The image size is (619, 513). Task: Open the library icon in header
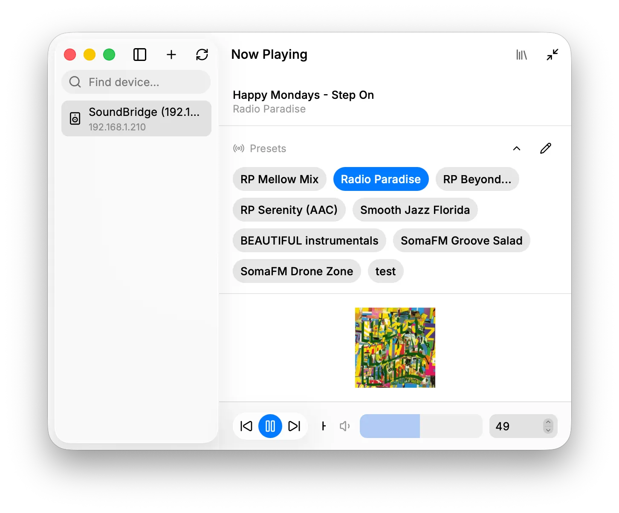coord(522,55)
